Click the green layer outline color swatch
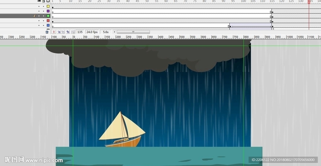This screenshot has height=166, width=321. point(48,16)
